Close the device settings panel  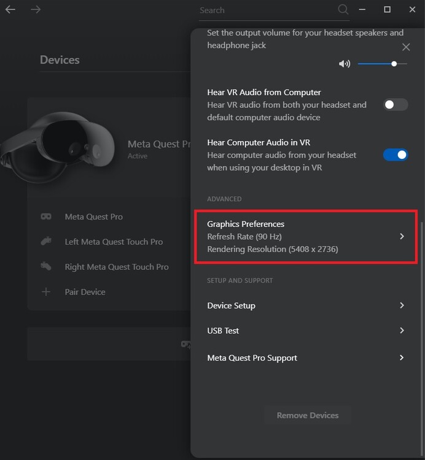click(x=406, y=47)
